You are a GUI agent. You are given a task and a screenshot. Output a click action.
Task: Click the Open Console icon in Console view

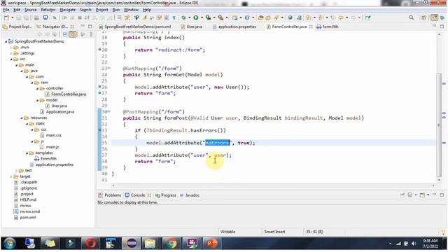422,195
